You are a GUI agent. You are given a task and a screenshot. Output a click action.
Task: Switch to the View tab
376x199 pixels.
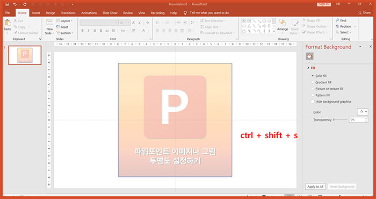[142, 13]
